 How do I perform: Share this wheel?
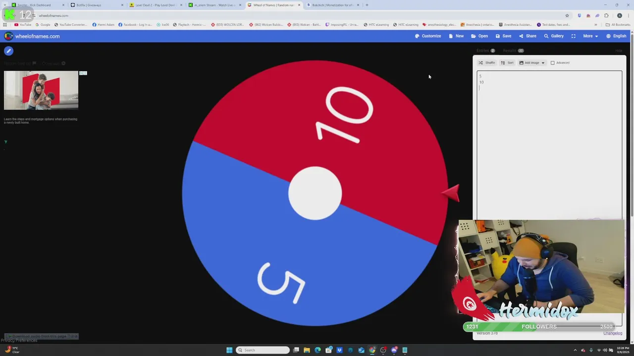point(528,36)
